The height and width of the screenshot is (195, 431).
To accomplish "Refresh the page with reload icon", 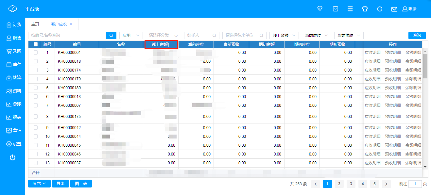I will (380, 9).
